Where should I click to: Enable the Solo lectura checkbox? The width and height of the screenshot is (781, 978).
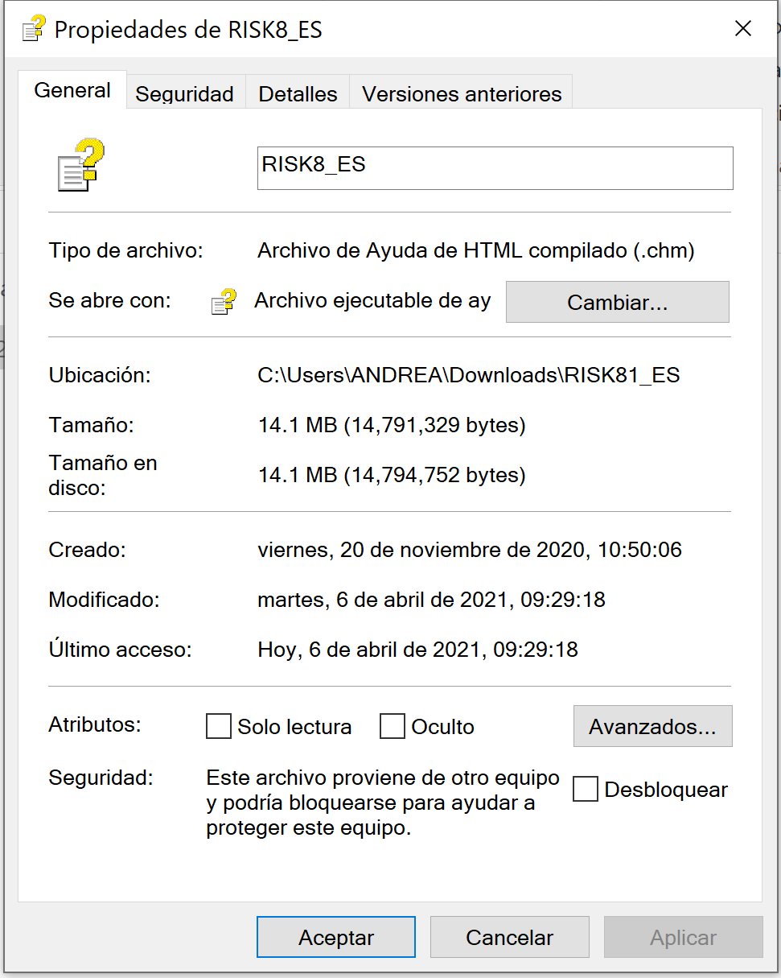coord(220,727)
